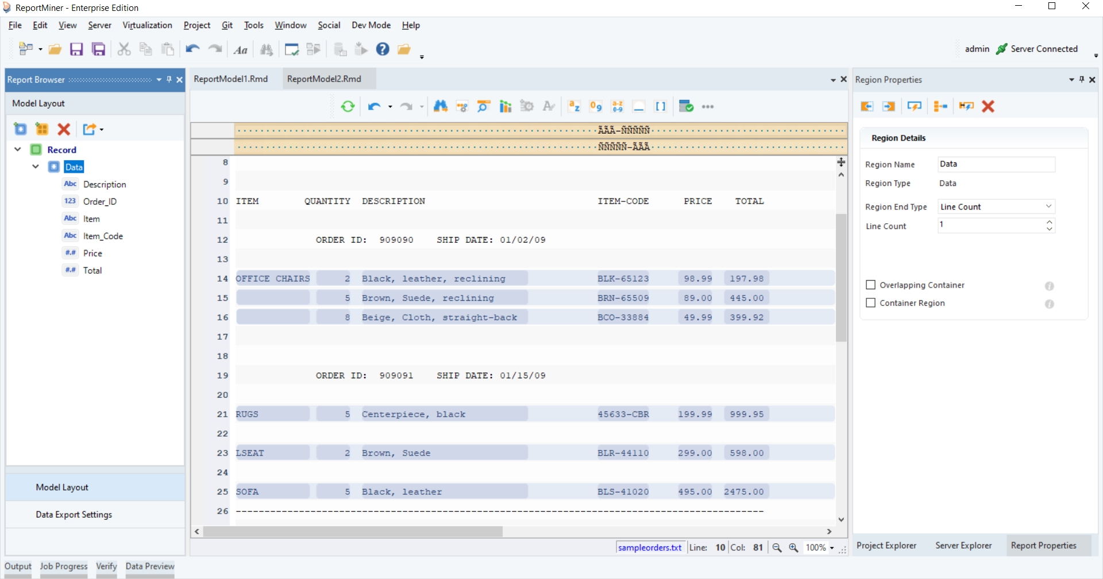This screenshot has height=579, width=1103.
Task: Open Data Export Settings section
Action: click(74, 515)
